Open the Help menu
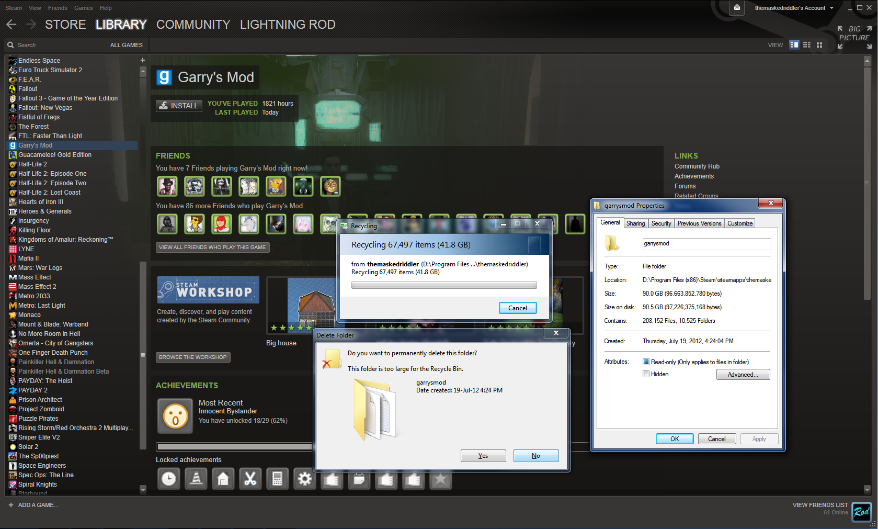The height and width of the screenshot is (529, 878). [106, 8]
